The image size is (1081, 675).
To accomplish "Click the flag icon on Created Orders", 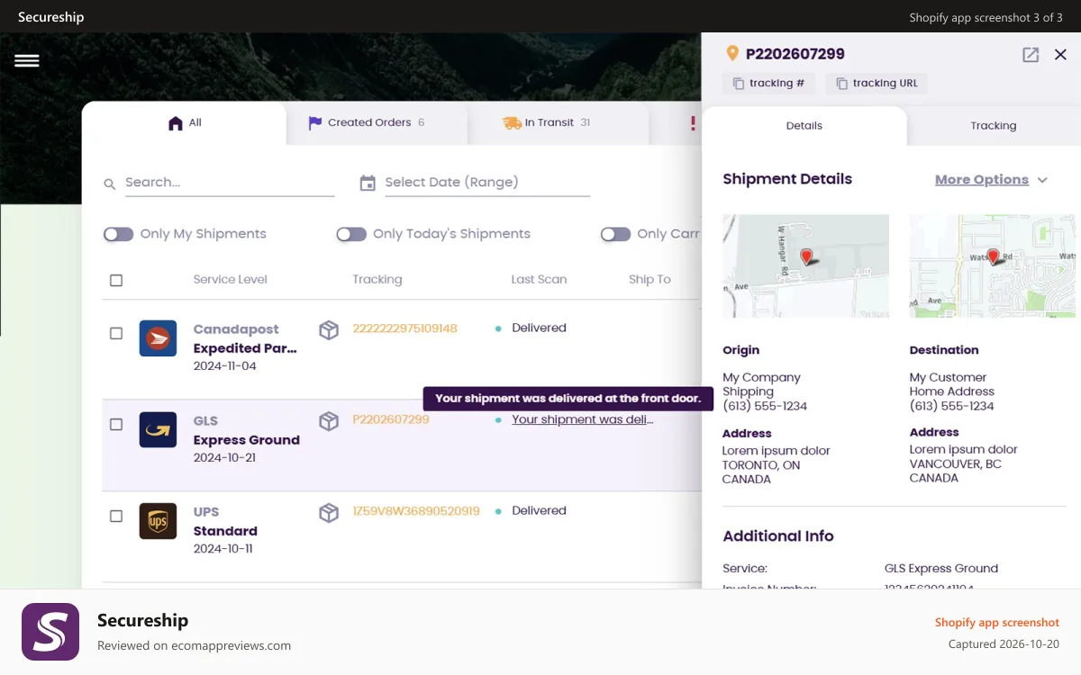I will [x=314, y=123].
